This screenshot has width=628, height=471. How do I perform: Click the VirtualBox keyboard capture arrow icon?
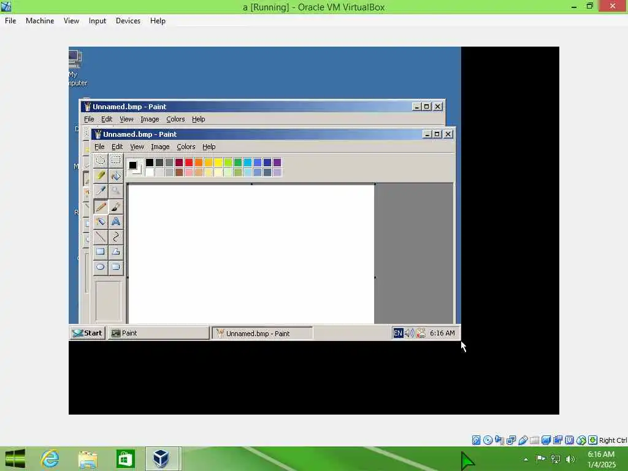point(593,440)
